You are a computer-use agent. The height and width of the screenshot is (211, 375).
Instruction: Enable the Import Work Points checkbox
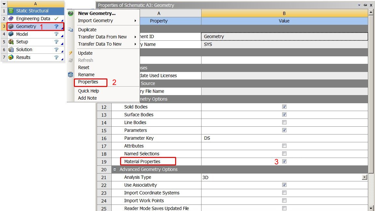point(284,201)
